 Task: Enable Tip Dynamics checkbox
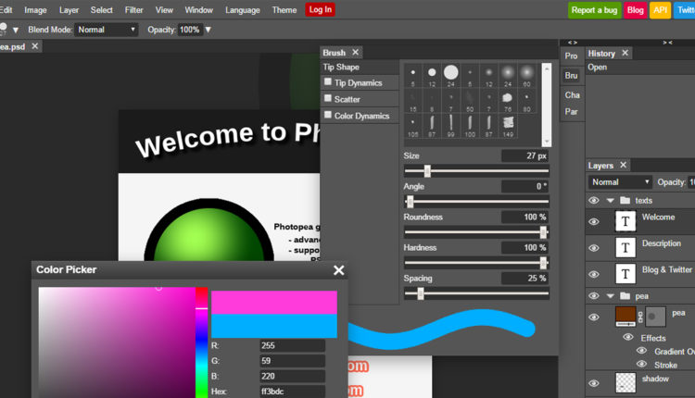point(328,82)
